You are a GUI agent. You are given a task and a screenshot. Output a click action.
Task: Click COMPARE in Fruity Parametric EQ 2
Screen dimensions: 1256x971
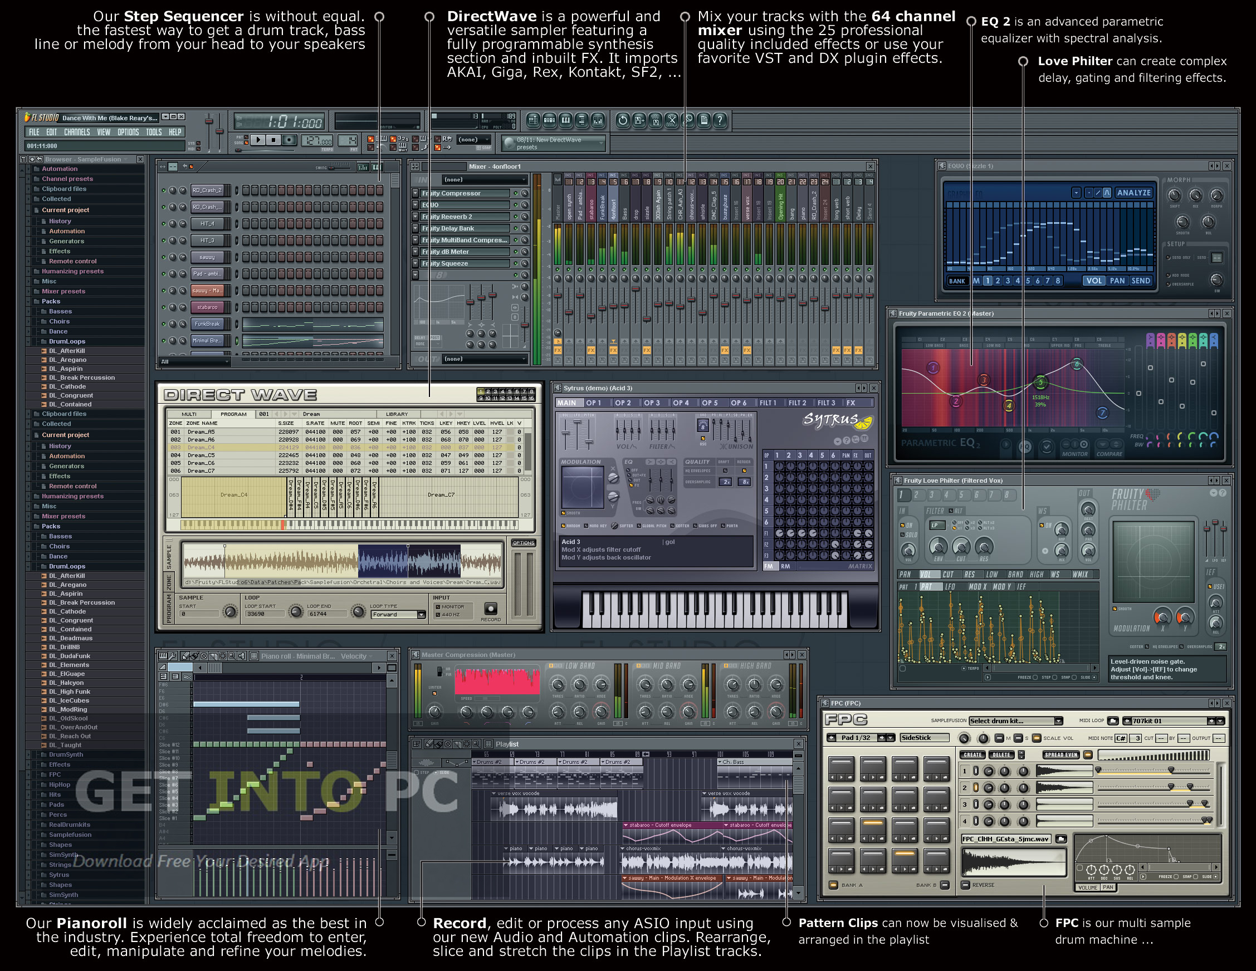click(1110, 454)
